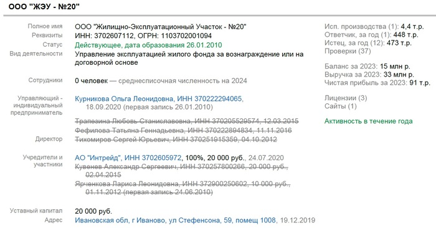This screenshot has height=228, width=436.
Task: Open Курникова Ольга Леонидовна manager link
Action: coord(159,98)
